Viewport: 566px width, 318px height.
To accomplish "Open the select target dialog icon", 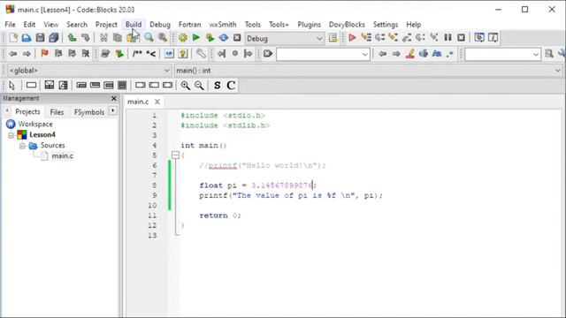I will coord(333,38).
